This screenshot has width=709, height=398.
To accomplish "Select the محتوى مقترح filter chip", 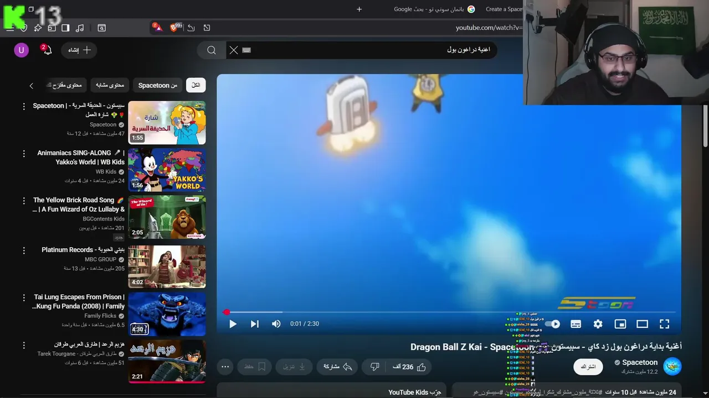I will tap(66, 85).
